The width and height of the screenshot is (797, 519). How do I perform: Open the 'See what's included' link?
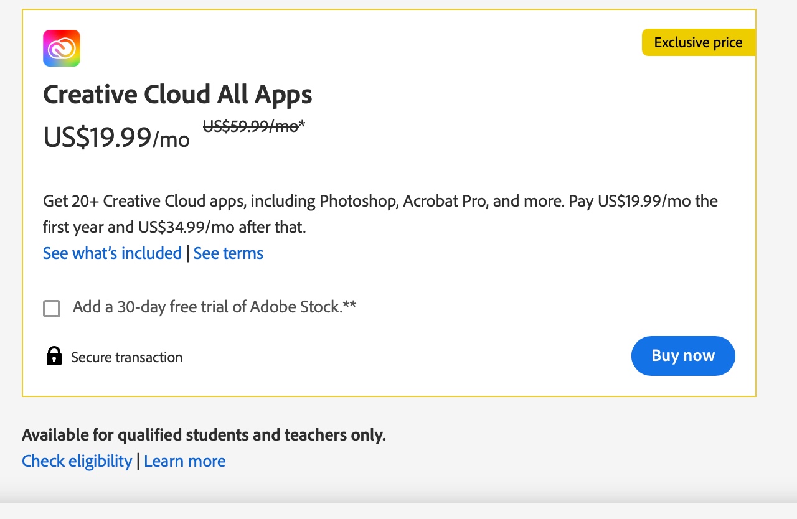112,253
